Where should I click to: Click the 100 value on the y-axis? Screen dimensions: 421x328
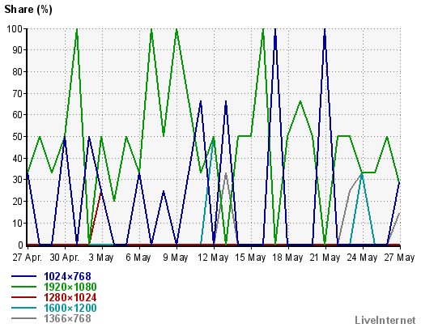point(15,29)
